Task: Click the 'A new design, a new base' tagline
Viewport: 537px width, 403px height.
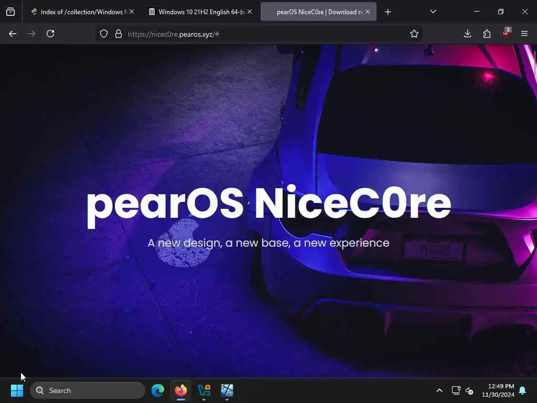Action: coord(268,243)
